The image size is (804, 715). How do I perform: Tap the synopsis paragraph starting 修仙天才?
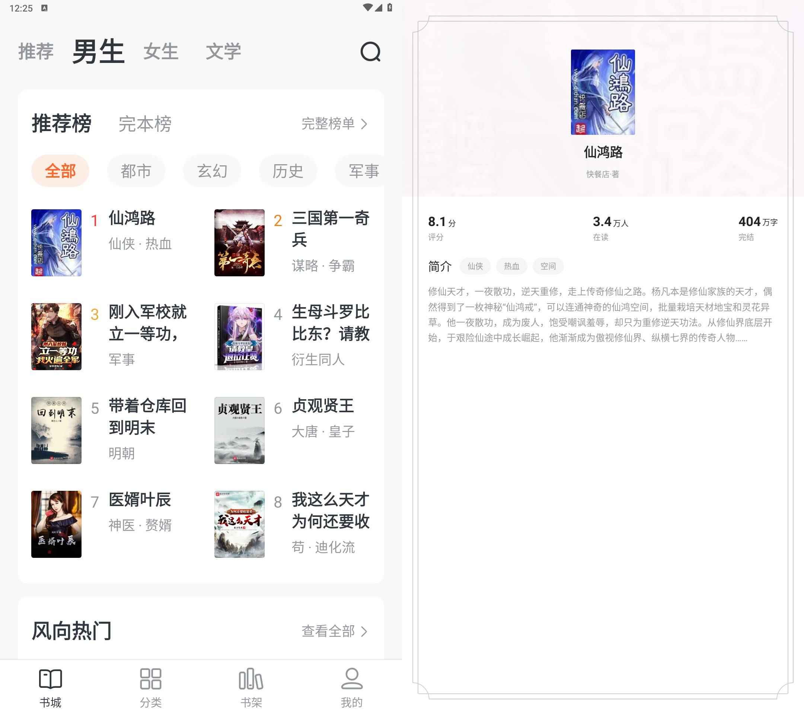(601, 315)
